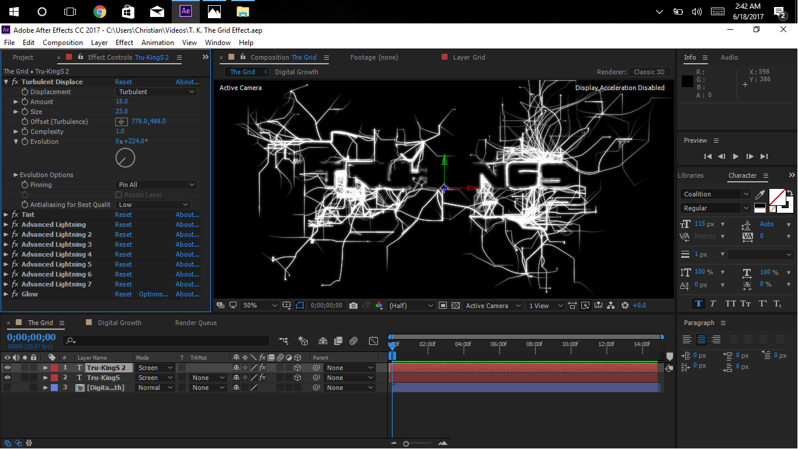Toggle Faux Bold text style

698,303
